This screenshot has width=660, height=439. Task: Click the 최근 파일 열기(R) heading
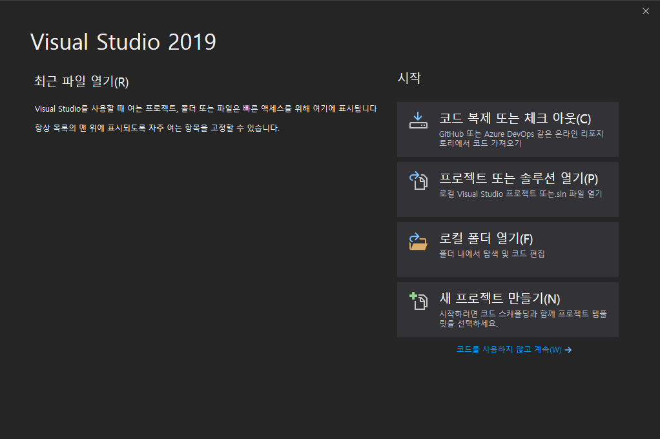pyautogui.click(x=81, y=81)
